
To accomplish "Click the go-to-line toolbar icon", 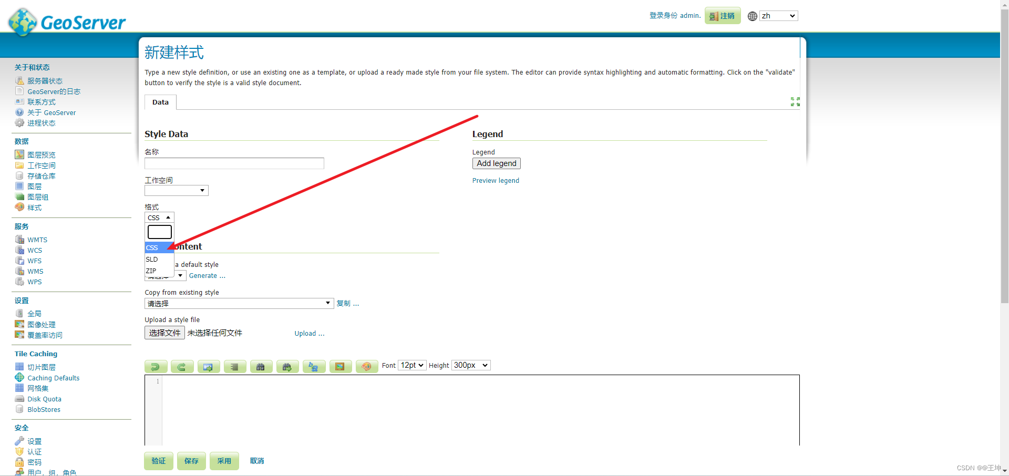I will coord(208,366).
